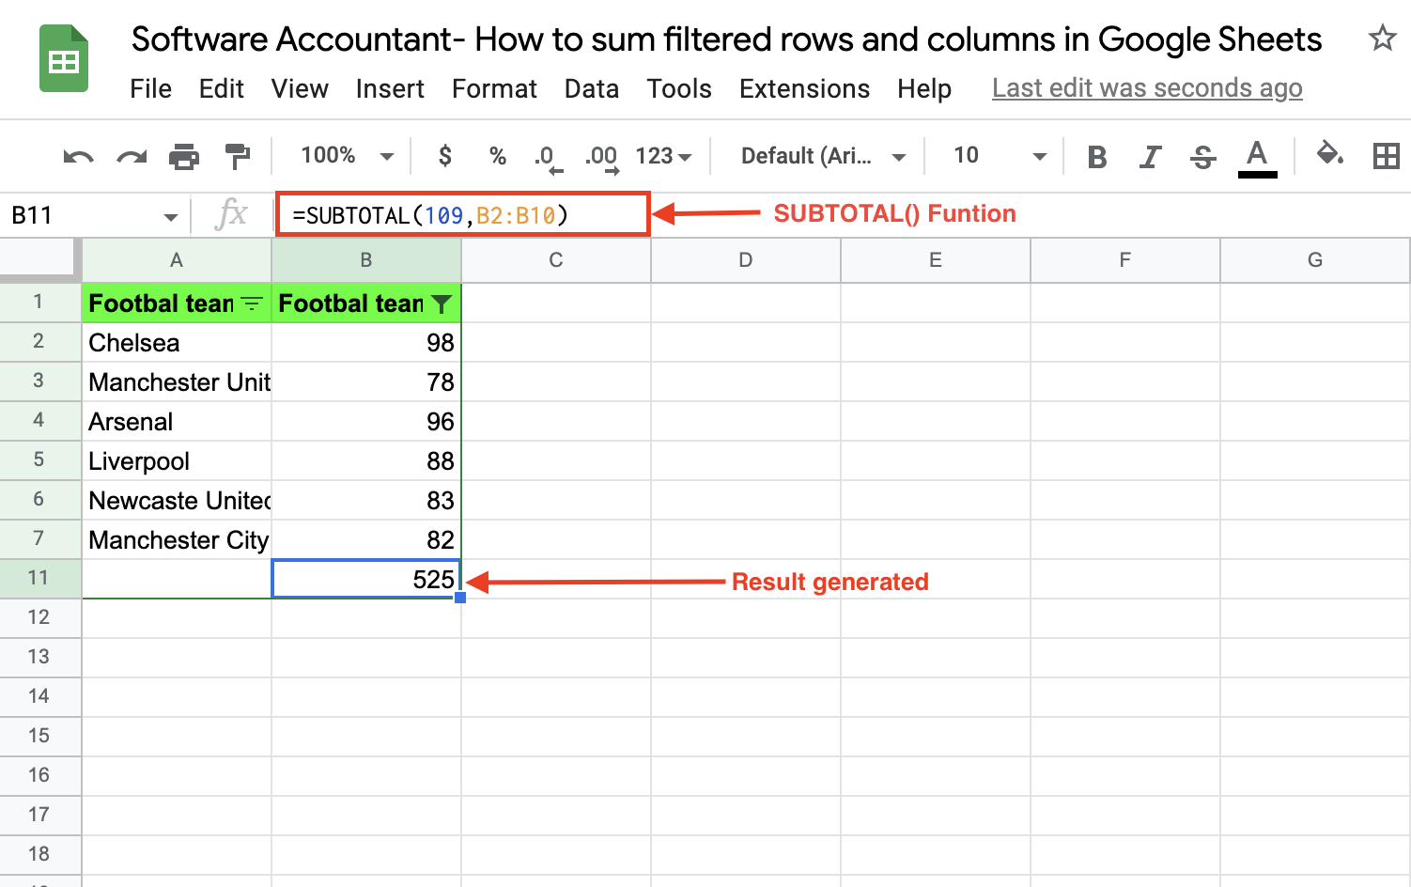The height and width of the screenshot is (887, 1411).
Task: Activate the paint format tool
Action: tap(238, 156)
